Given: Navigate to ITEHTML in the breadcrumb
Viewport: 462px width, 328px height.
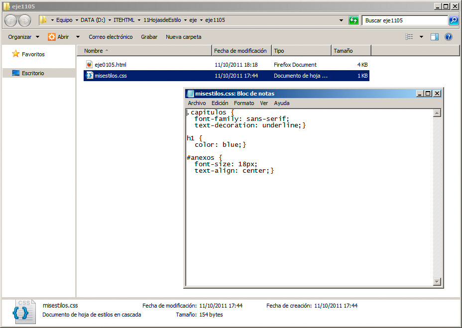Looking at the screenshot, I should click(124, 20).
